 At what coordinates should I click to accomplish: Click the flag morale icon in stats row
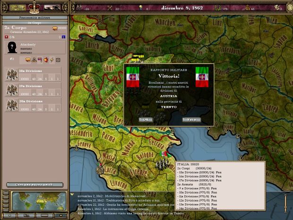[40, 60]
